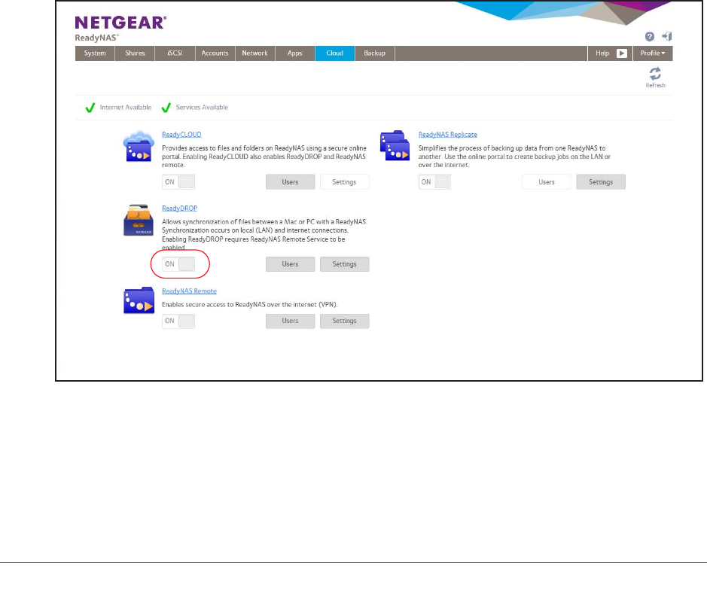Select the Network tab

pyautogui.click(x=254, y=53)
